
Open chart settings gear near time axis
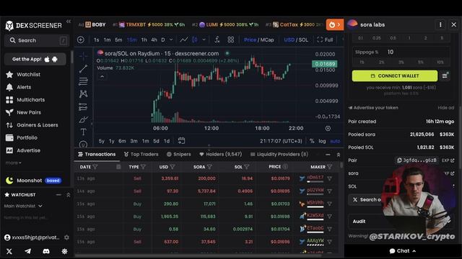tap(328, 128)
